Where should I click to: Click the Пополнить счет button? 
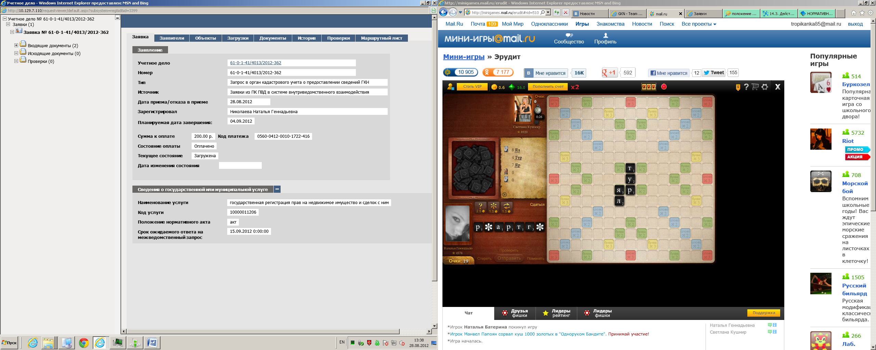pyautogui.click(x=548, y=87)
